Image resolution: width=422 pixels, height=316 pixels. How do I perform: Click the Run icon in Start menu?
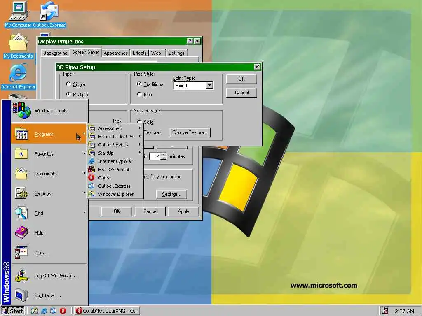(21, 252)
